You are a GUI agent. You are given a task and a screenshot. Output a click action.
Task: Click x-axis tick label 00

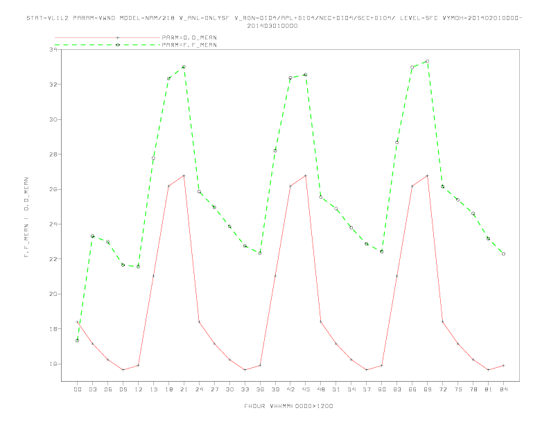click(78, 389)
